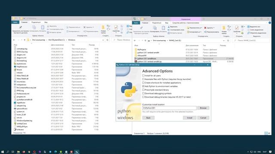Click Win10SystemDisk (C:) breadcrumb
Screen dimensions: 275x154
point(56,40)
